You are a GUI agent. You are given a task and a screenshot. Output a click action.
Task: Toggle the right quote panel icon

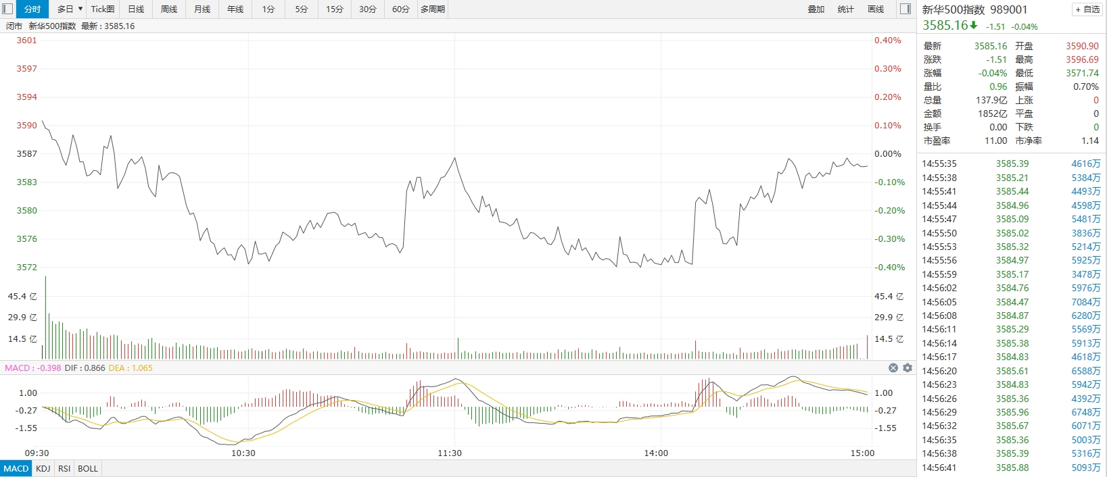coord(906,9)
